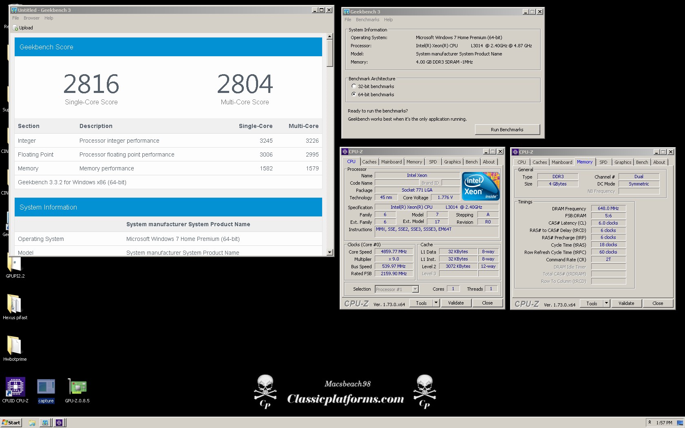This screenshot has width=685, height=428.
Task: Click the purple CPU-Z taskbar icon
Action: click(59, 423)
